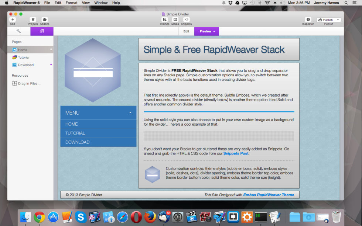Image resolution: width=362 pixels, height=226 pixels.
Task: Open Terminal from the dock
Action: pos(261,217)
